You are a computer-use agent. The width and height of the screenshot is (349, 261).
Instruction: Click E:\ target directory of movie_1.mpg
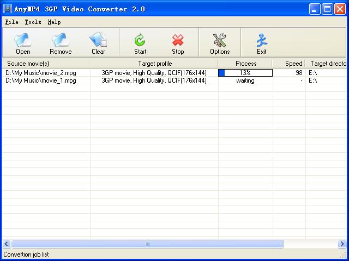coord(312,80)
